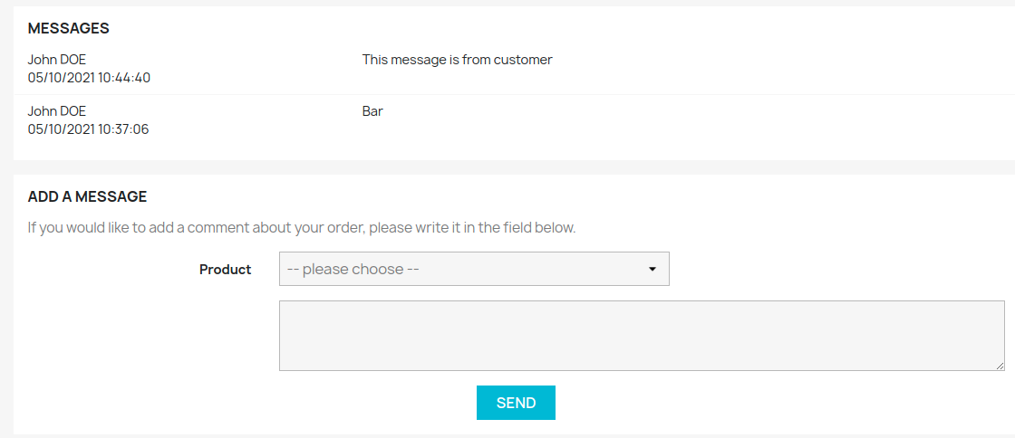Click the message text "Bar"

click(x=372, y=111)
